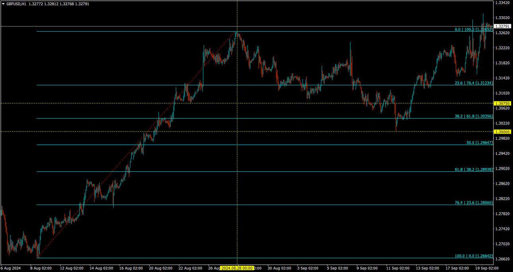Screen dimensions: 513x272
Task: Click price scale value 1.29420
Action: click(503, 153)
